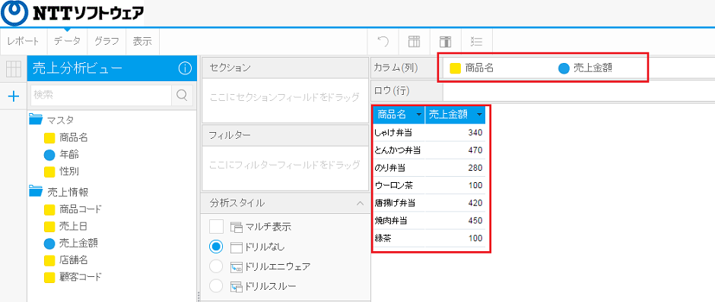Viewport: 715px width, 302px height.
Task: Open the レポート menu
Action: 24,42
